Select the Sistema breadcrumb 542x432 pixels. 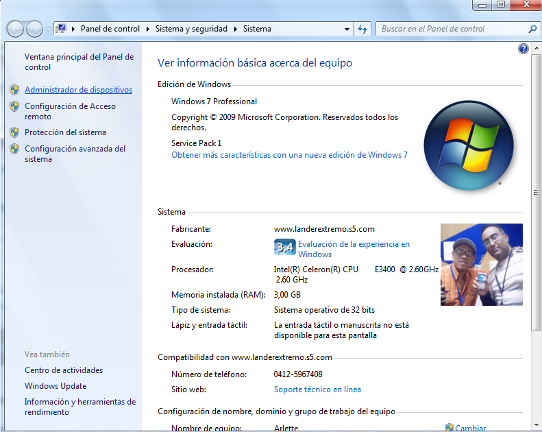(257, 29)
